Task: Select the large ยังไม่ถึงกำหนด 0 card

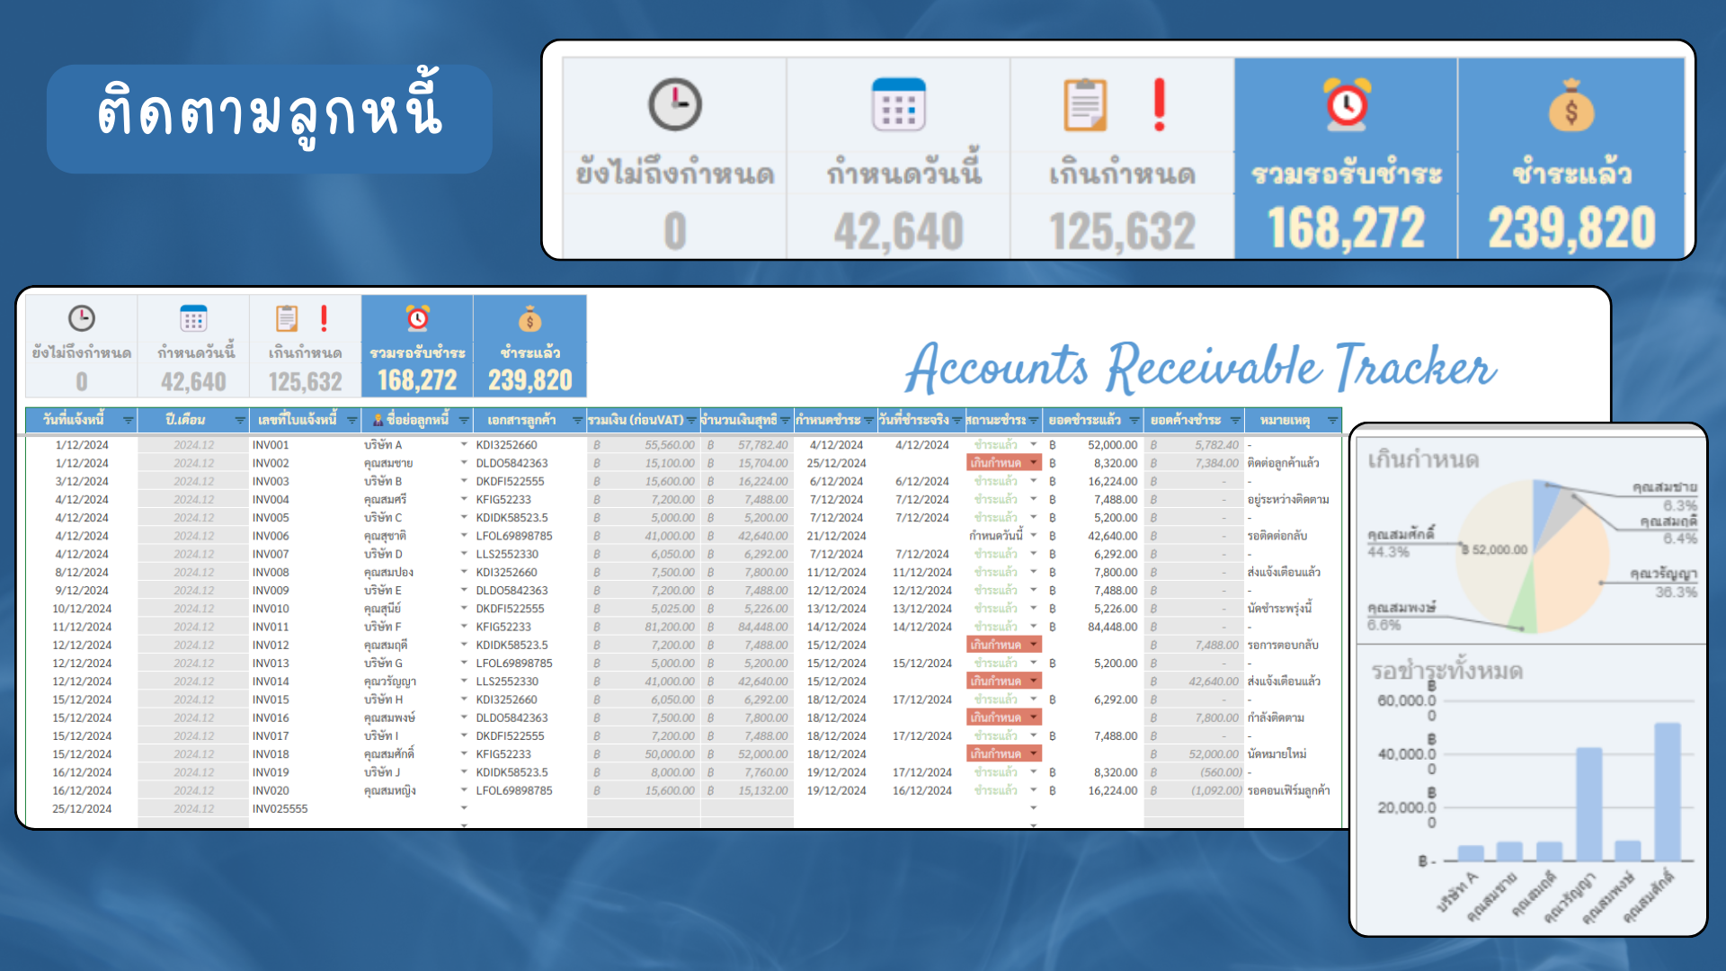Action: tap(675, 158)
